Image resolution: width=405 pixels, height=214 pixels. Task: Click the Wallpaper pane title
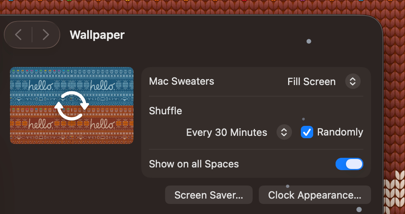[97, 35]
